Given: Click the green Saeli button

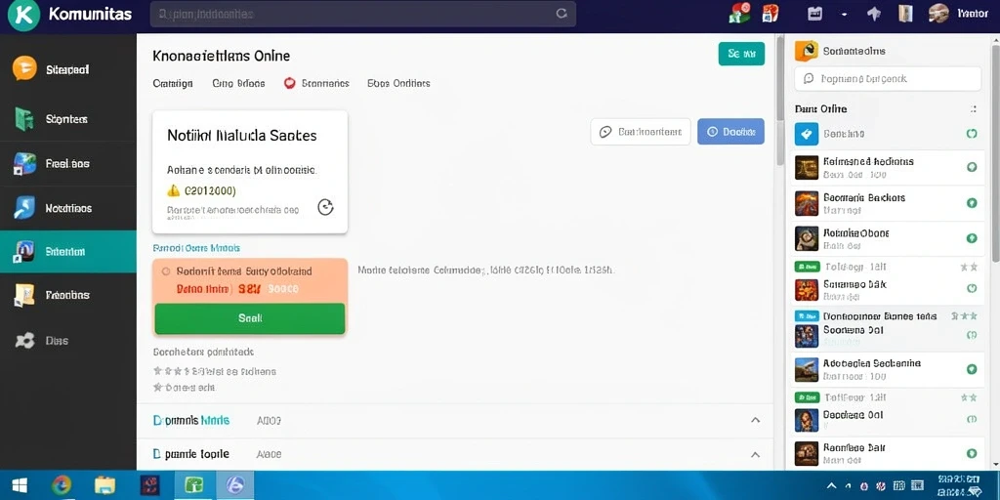Looking at the screenshot, I should (250, 318).
